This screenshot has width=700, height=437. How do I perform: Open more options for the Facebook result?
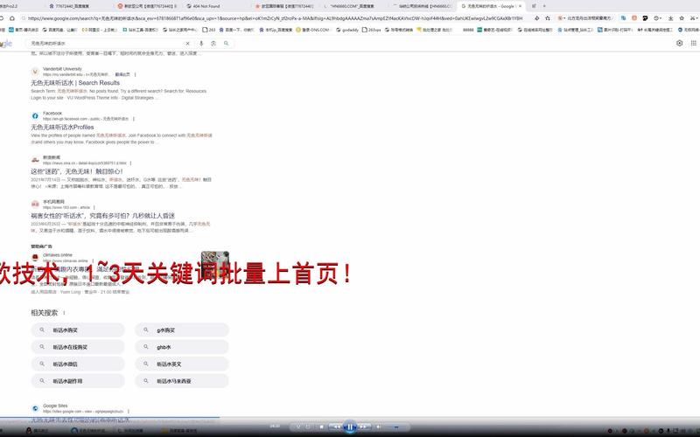(x=134, y=119)
